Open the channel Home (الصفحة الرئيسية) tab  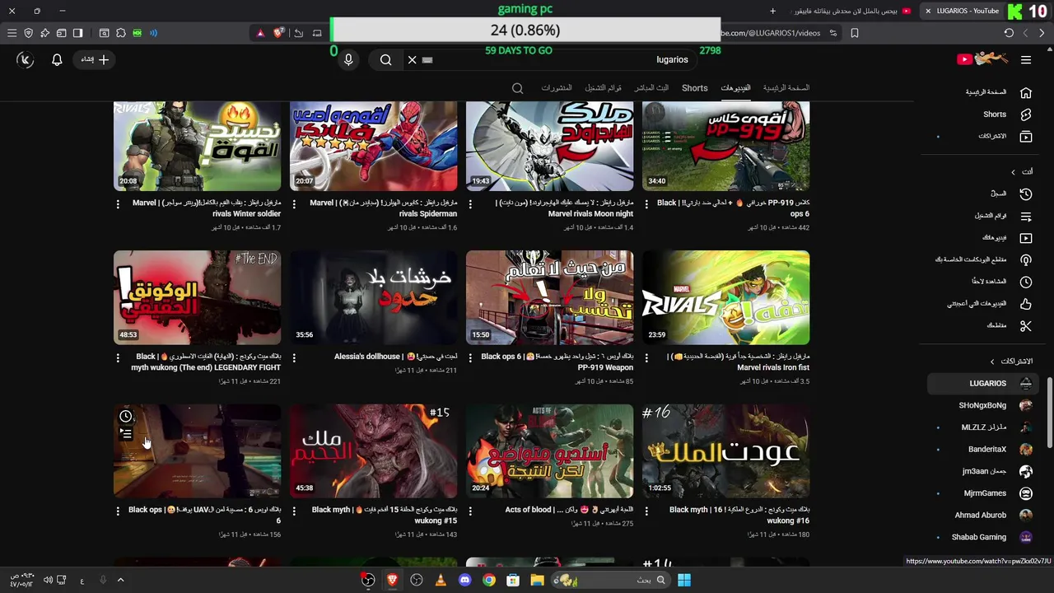(x=786, y=88)
